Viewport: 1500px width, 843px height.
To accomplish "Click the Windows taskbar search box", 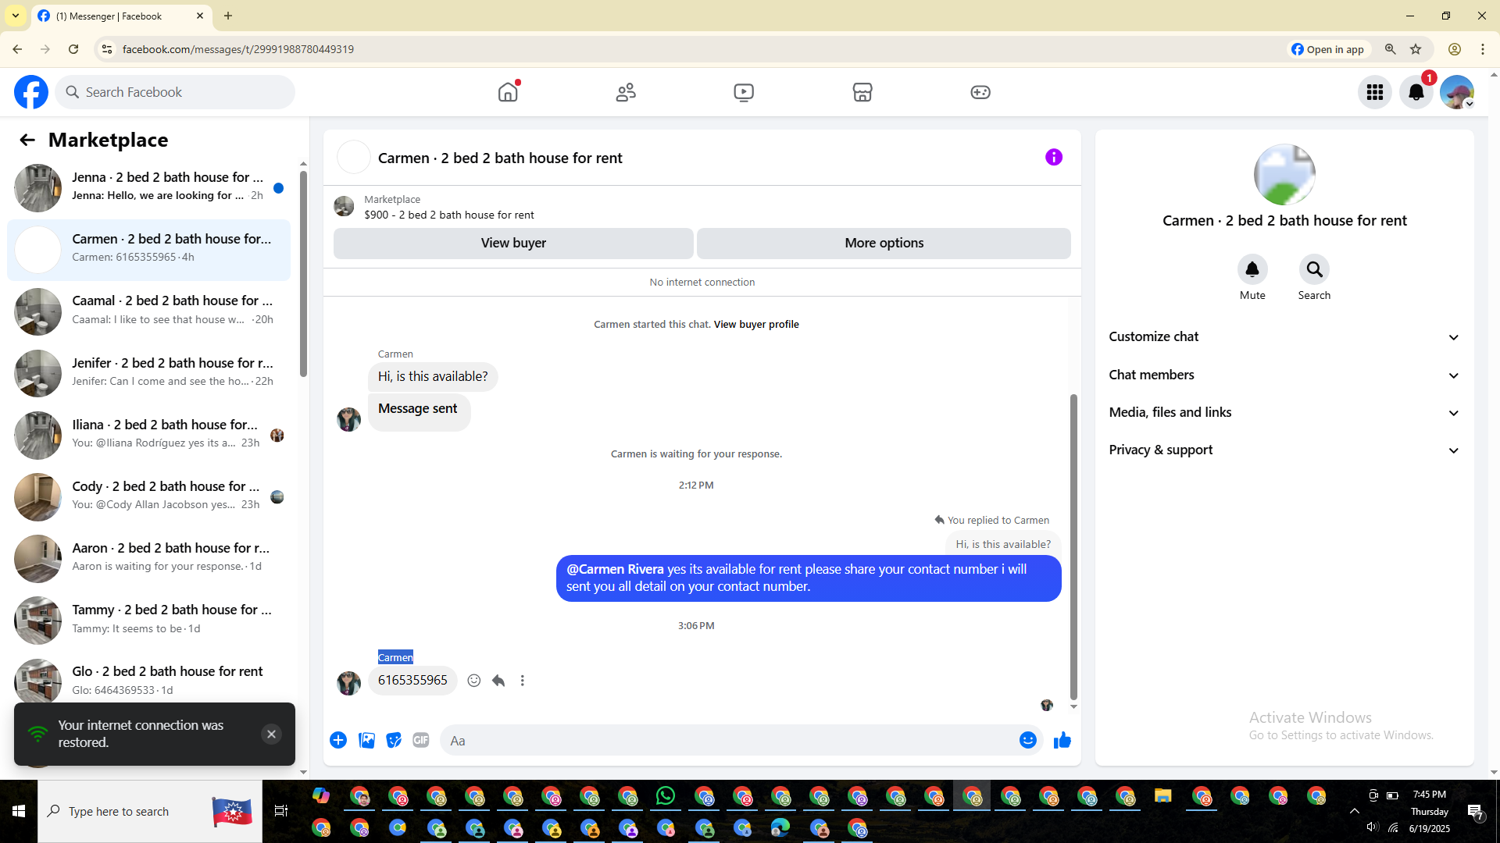I will (150, 812).
